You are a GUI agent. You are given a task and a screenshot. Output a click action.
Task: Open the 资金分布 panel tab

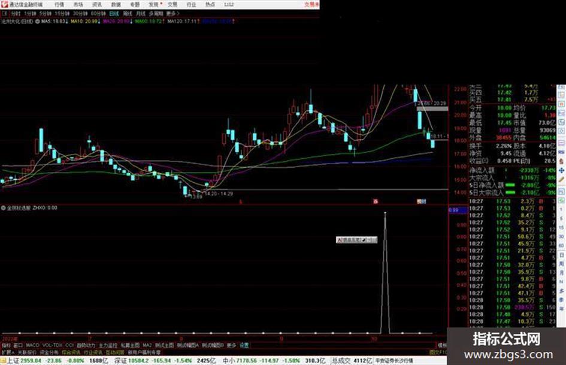click(x=49, y=352)
